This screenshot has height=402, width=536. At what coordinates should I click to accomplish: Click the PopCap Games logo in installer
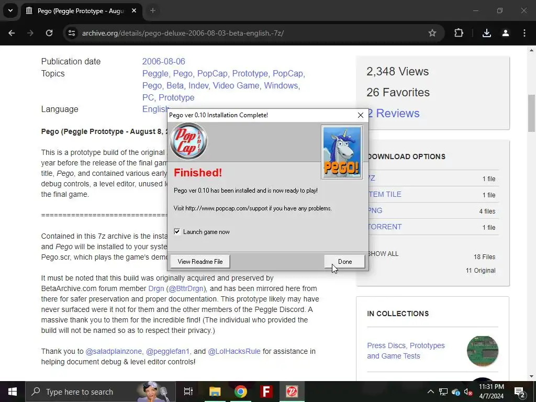[x=188, y=141]
